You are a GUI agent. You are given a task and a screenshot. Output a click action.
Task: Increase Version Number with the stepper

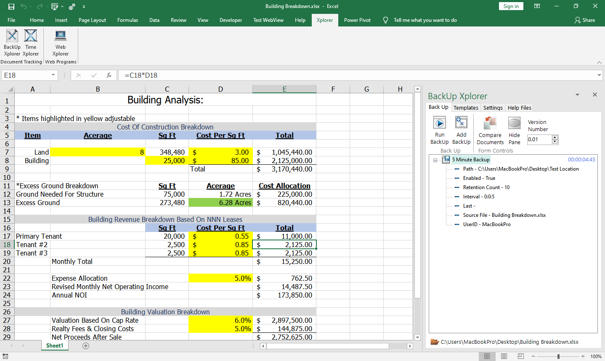(555, 137)
